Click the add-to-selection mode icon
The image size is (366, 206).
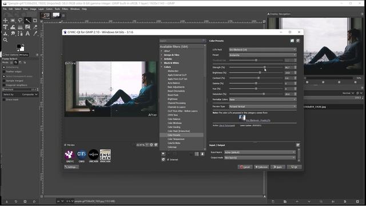click(15, 62)
